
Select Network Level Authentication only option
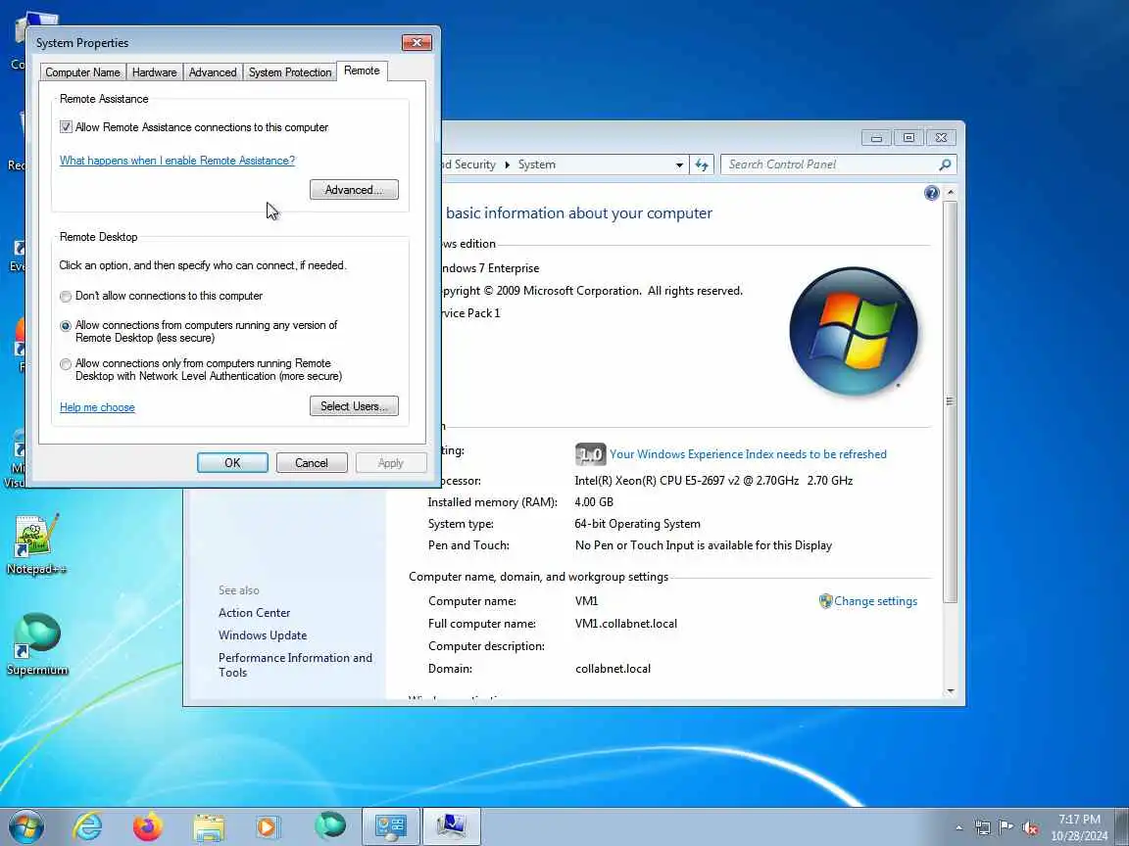(x=66, y=364)
